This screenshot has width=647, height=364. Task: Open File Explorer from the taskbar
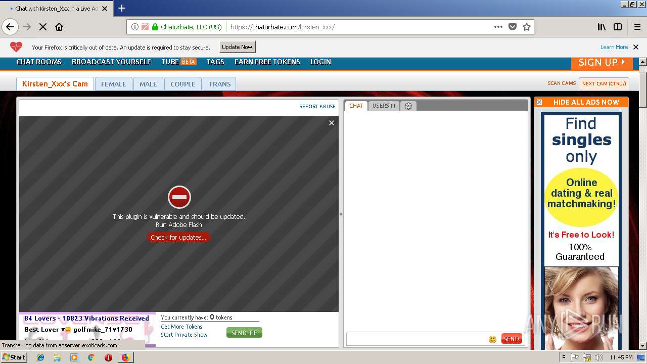point(57,357)
